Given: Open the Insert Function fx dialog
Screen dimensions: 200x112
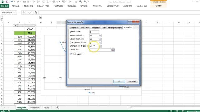Looking at the screenshot, I should pyautogui.click(x=36, y=12).
